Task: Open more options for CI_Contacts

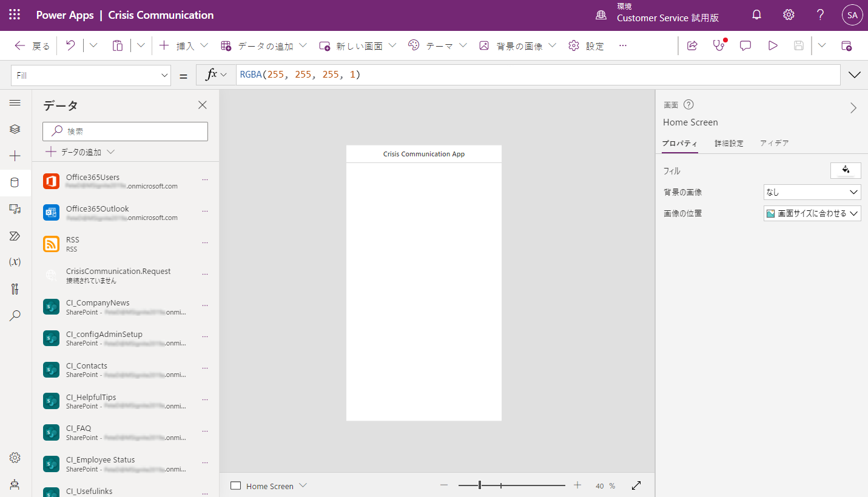Action: tap(205, 368)
